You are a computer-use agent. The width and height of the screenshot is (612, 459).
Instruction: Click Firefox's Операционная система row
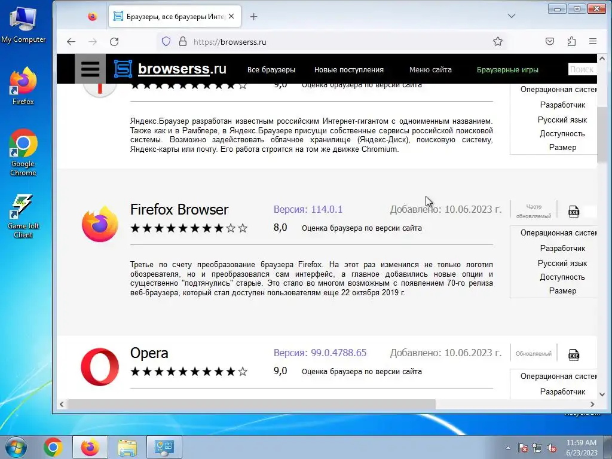559,232
